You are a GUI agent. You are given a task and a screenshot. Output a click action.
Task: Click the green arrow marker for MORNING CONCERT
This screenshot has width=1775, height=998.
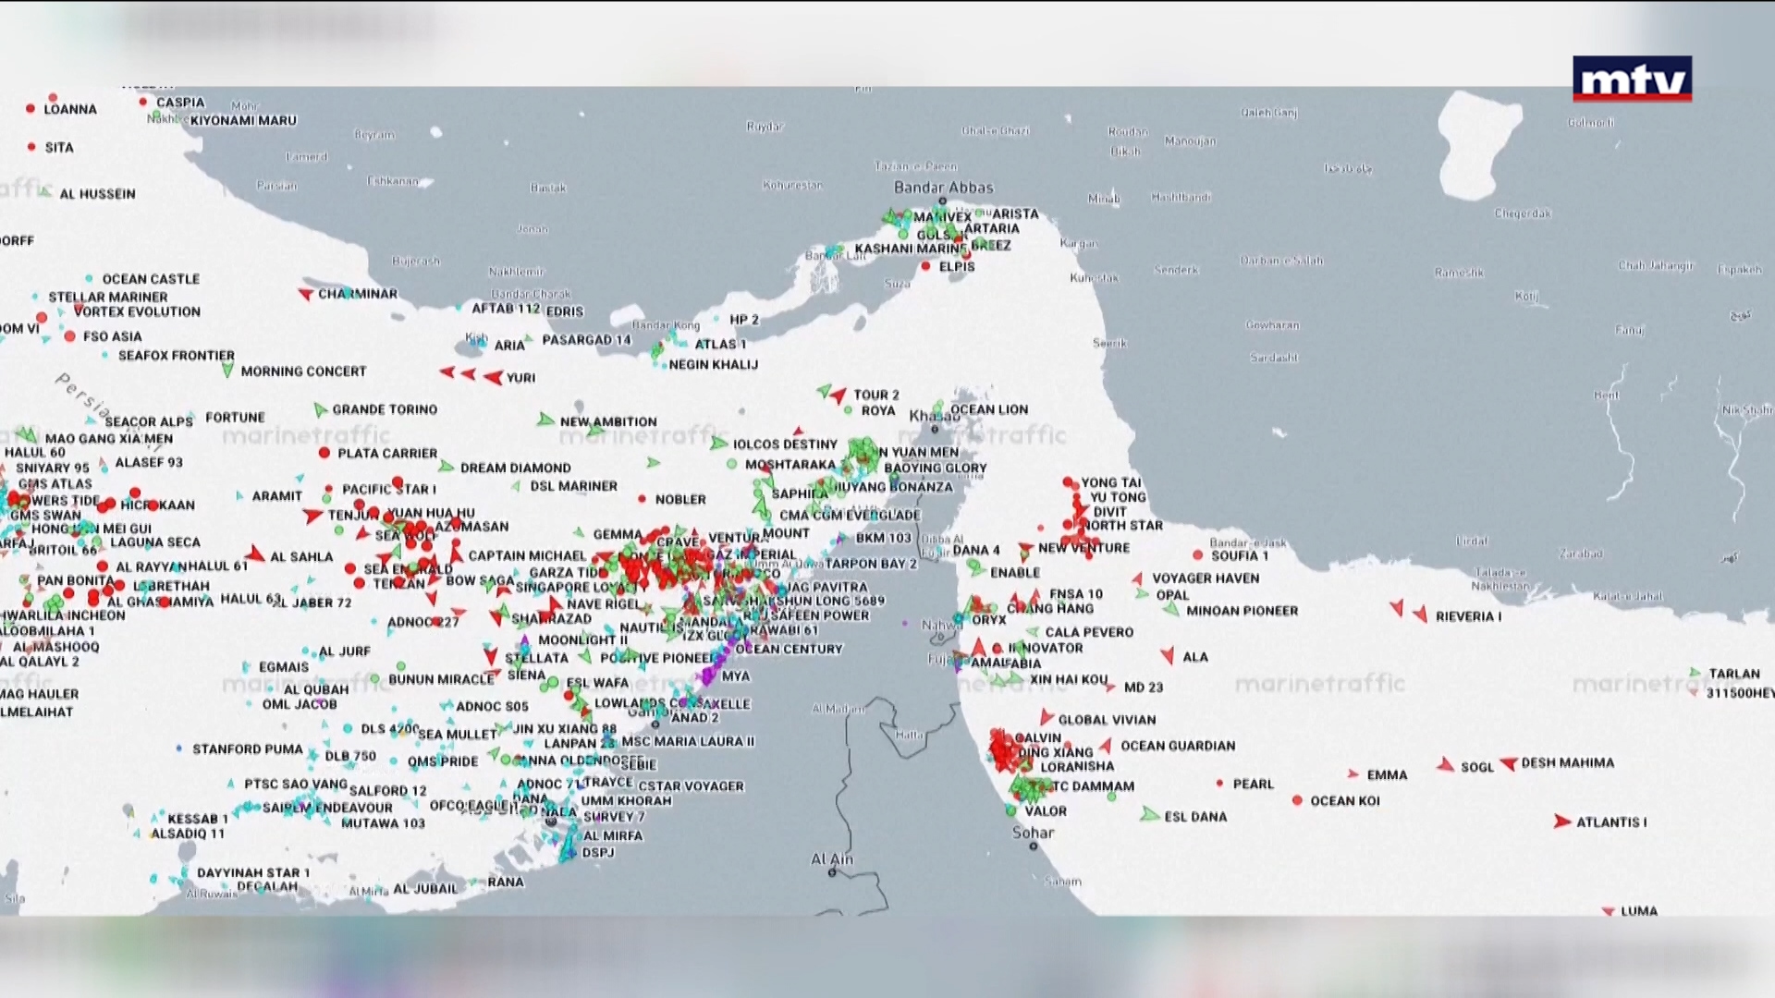[x=227, y=371]
